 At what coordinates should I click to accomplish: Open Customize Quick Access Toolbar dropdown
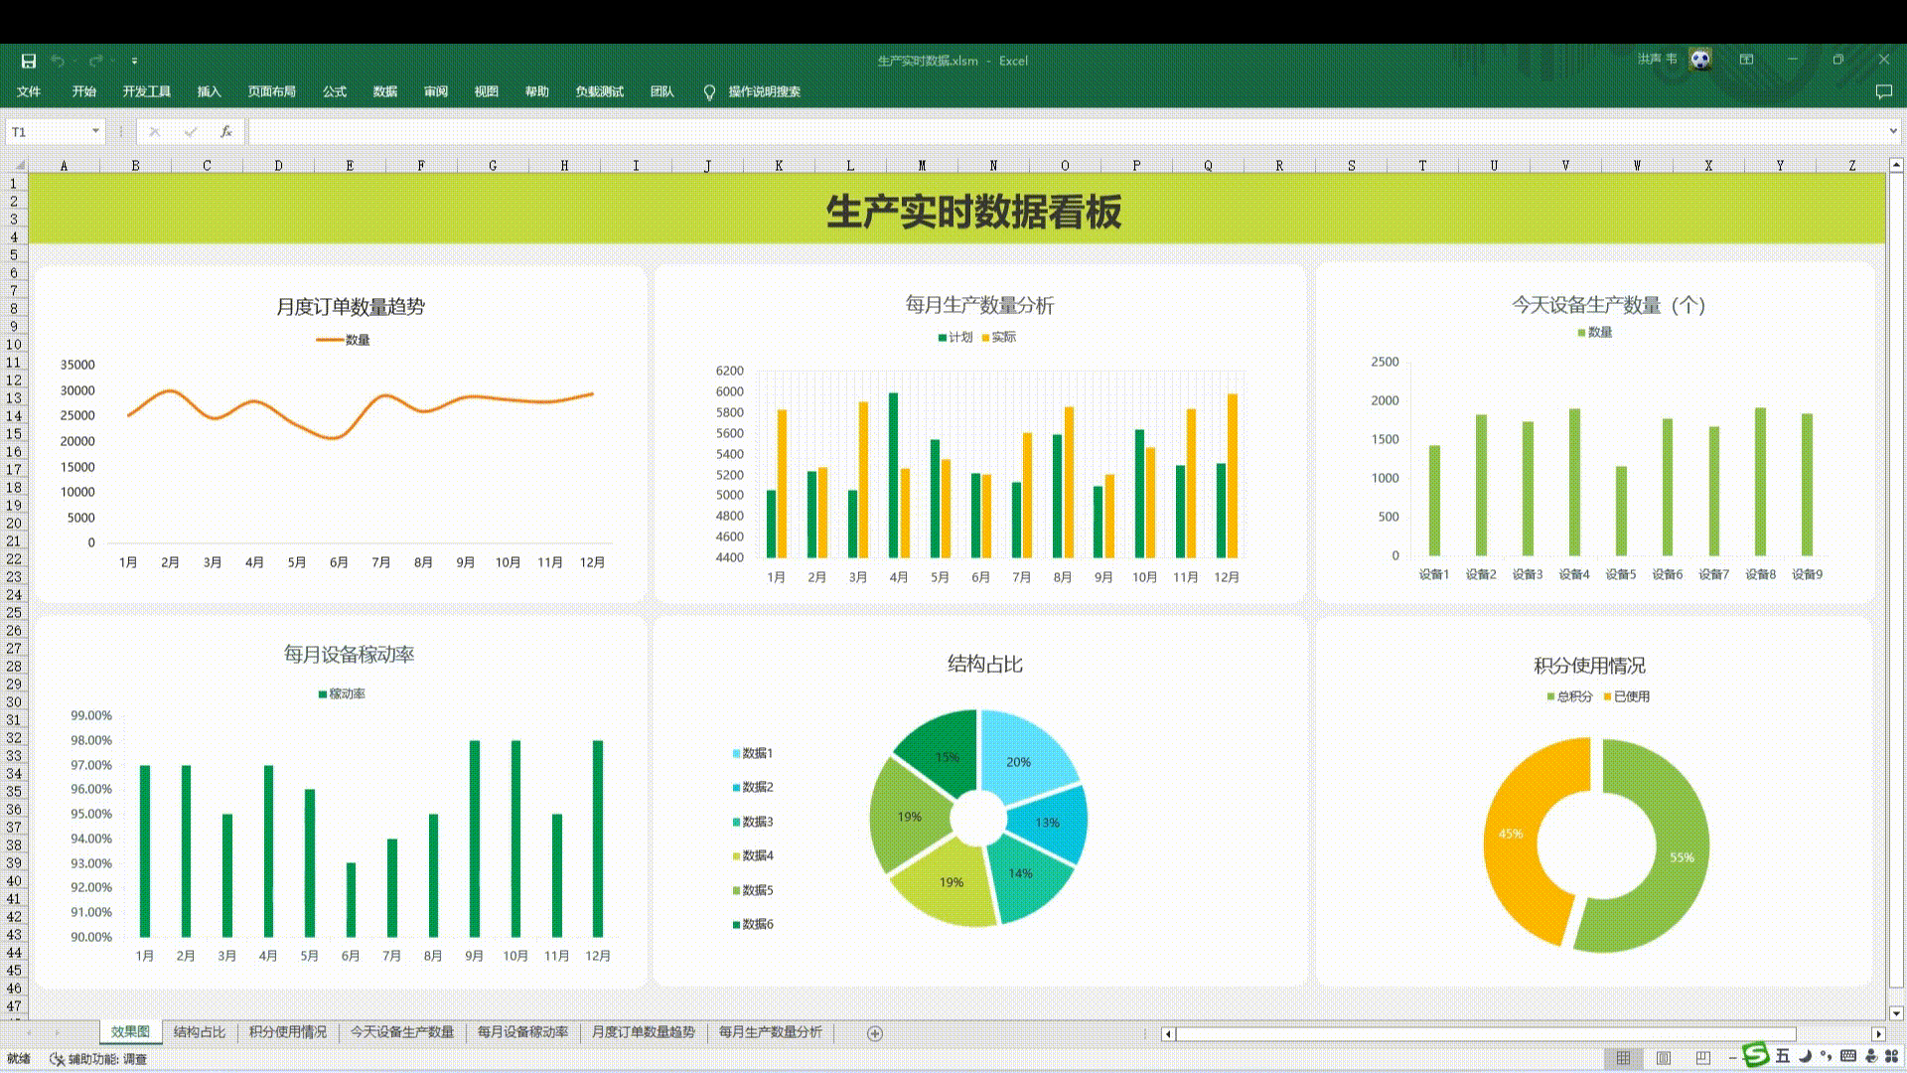coord(134,61)
